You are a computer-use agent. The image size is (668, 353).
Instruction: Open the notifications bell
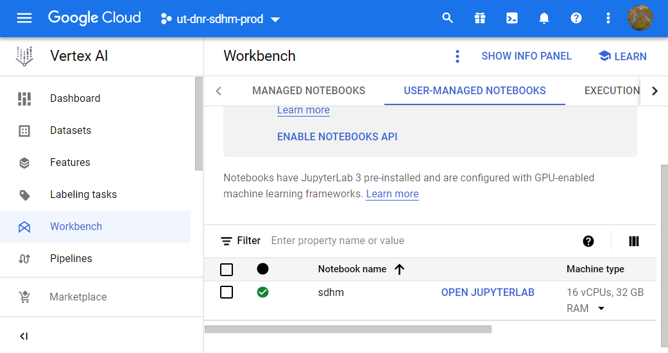544,19
